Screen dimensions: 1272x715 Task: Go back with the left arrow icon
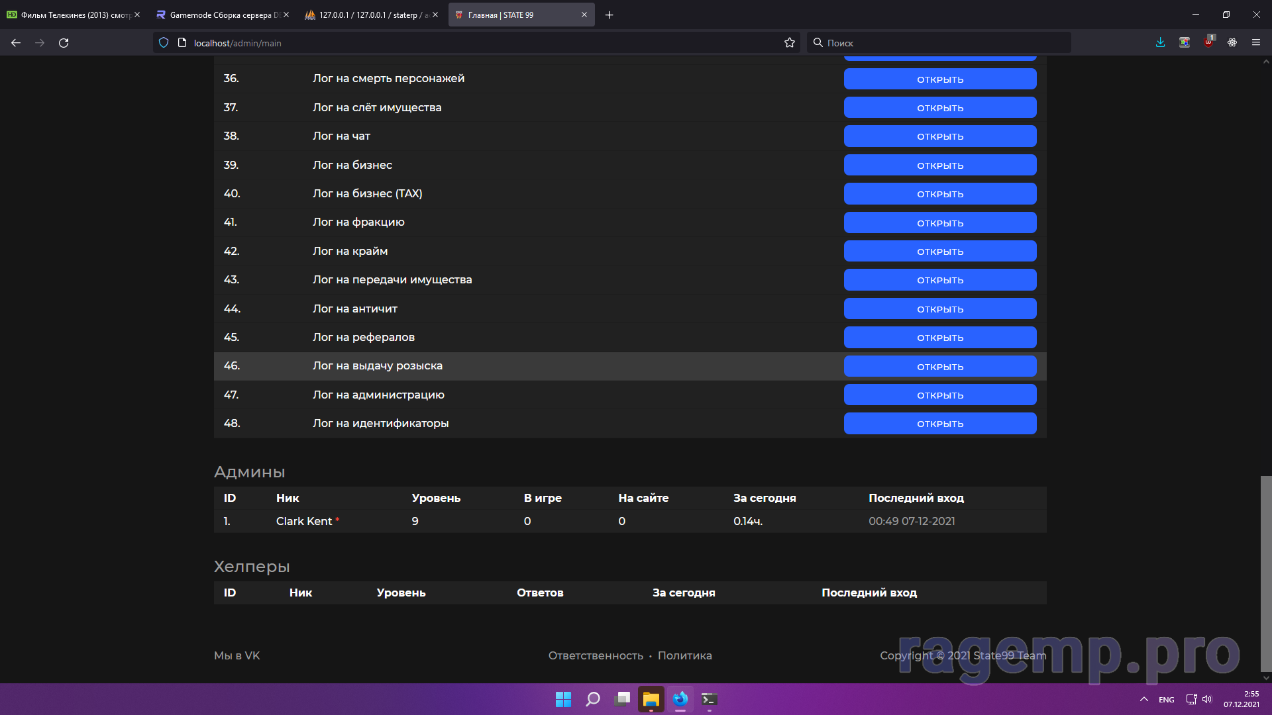pos(16,43)
